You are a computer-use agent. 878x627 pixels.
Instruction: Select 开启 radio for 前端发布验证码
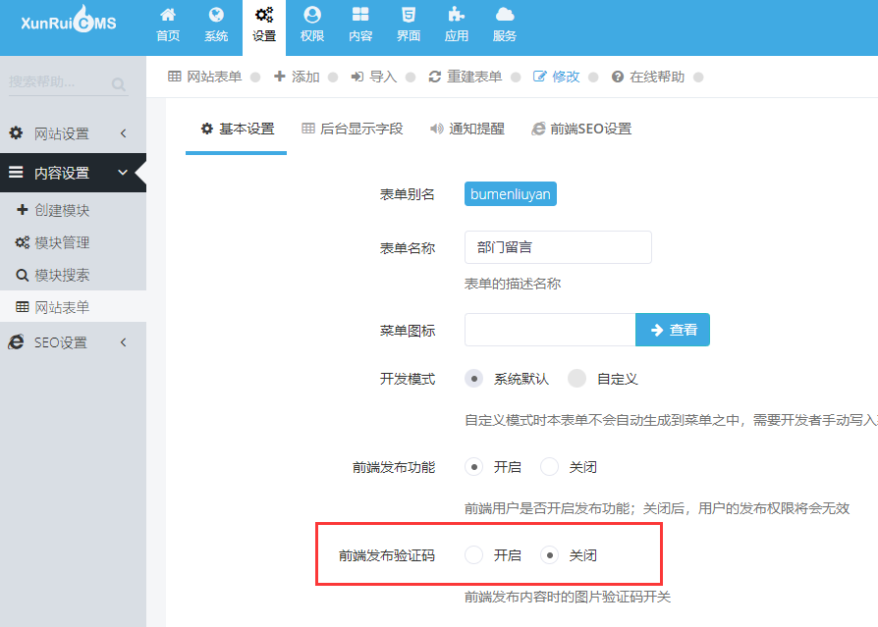pyautogui.click(x=474, y=554)
